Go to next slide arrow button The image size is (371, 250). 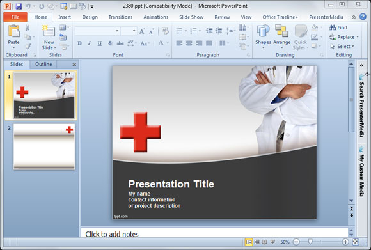(351, 215)
